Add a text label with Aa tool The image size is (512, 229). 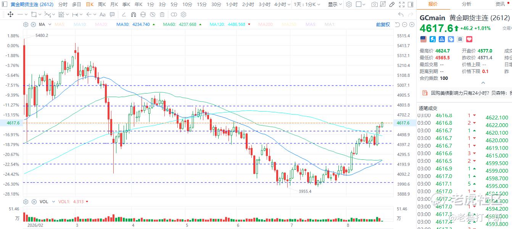tap(102, 14)
